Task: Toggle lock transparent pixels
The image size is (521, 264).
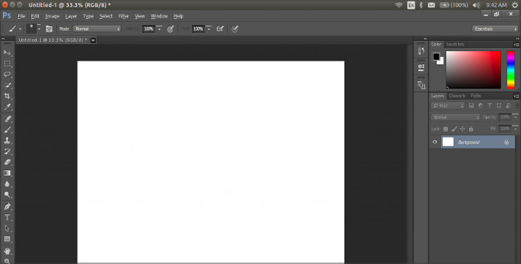Action: (x=446, y=129)
